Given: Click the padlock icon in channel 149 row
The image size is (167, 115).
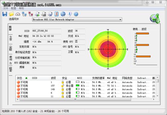Looking at the screenshot, I should tap(63, 89).
